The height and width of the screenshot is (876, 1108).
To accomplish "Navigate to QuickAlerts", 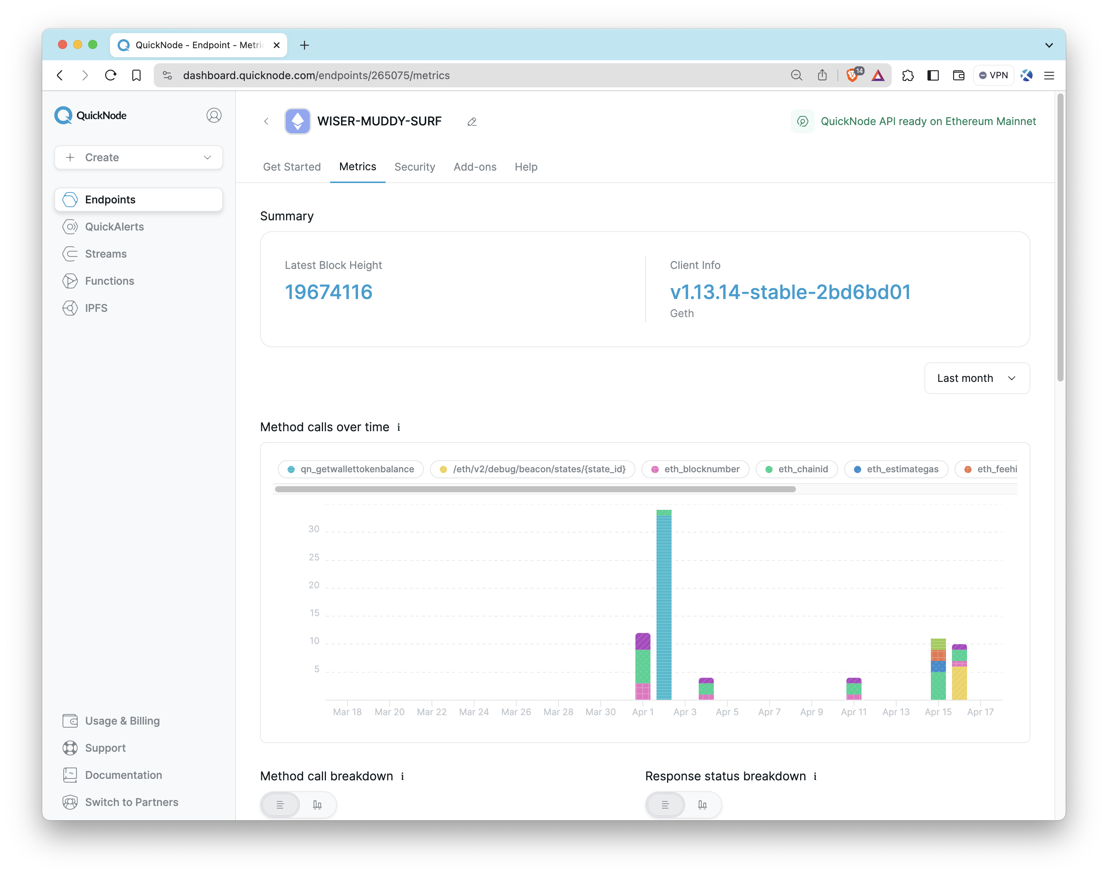I will point(114,226).
